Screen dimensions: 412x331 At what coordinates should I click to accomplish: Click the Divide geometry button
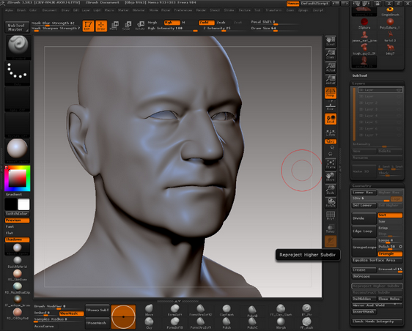tap(364, 218)
